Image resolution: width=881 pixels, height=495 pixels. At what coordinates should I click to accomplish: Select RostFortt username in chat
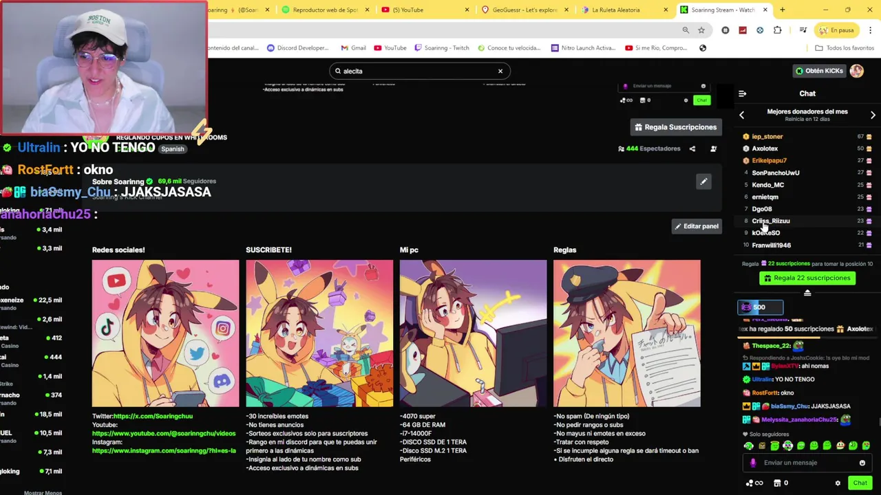click(764, 393)
